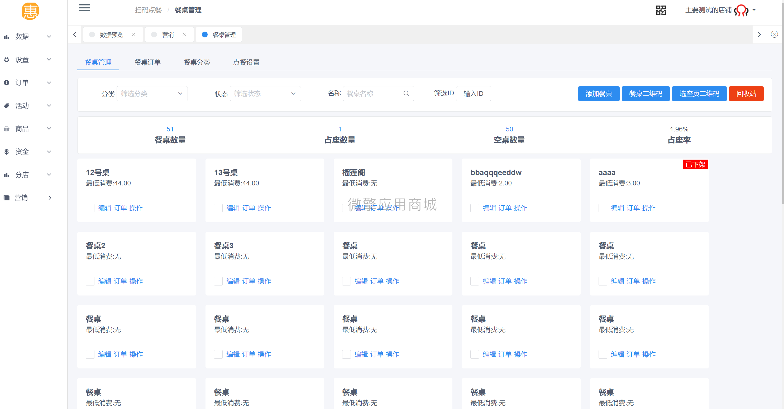Screen dimensions: 784x409
Task: Check the box on aaaa card
Action: click(x=603, y=208)
